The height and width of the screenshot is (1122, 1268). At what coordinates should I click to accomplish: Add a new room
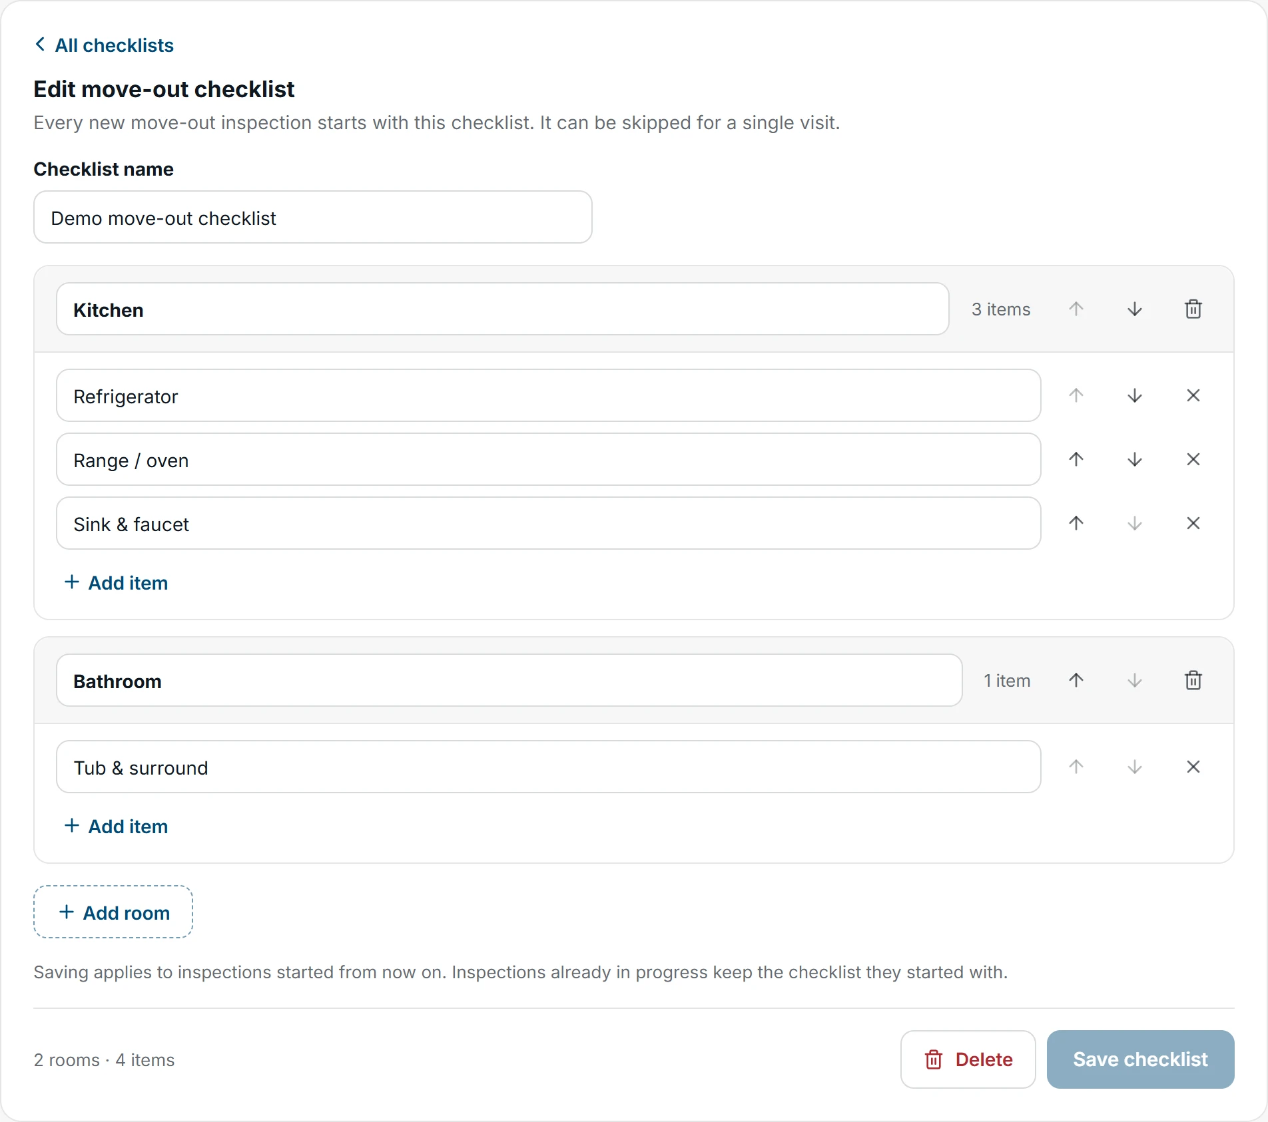click(113, 912)
